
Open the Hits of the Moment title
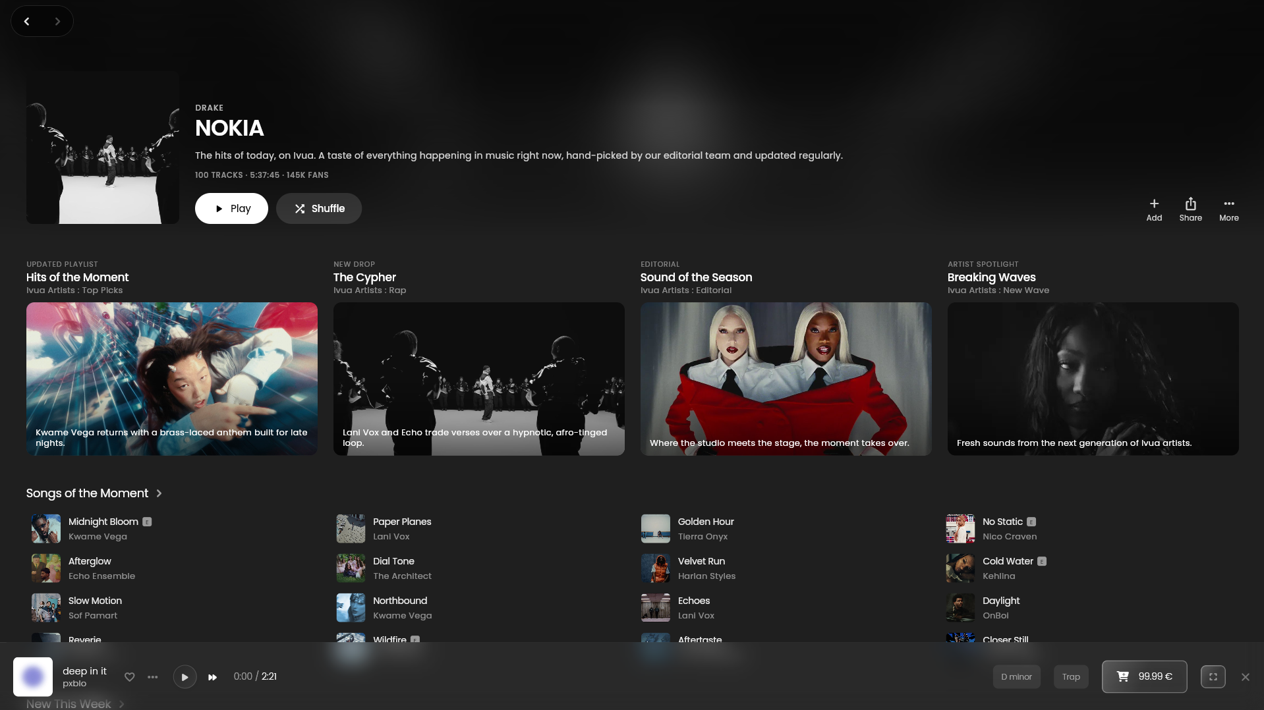coord(78,277)
